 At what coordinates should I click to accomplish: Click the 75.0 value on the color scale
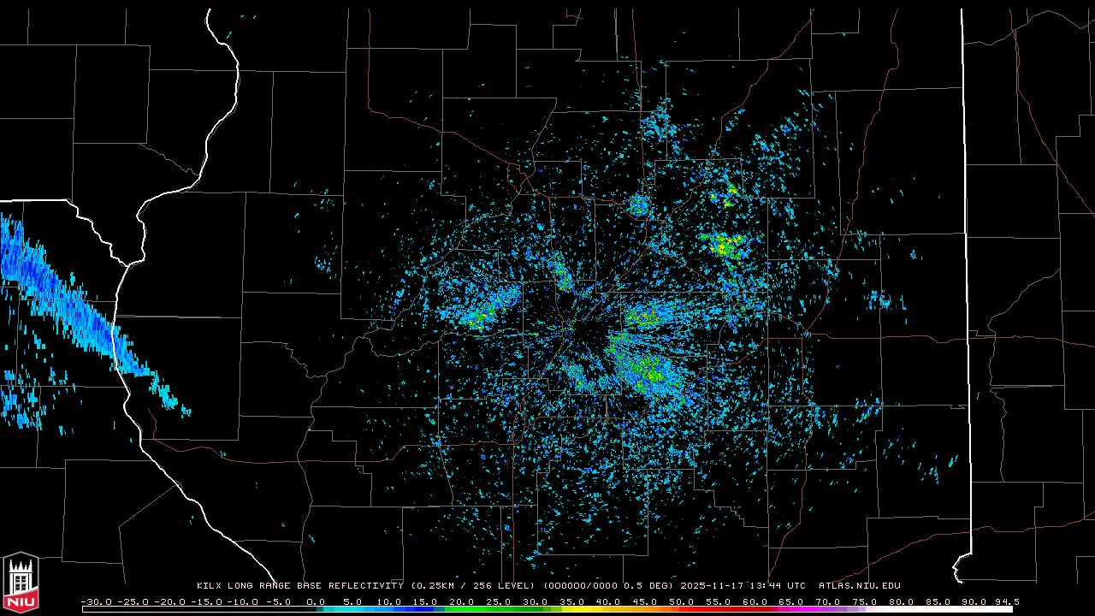coord(863,601)
